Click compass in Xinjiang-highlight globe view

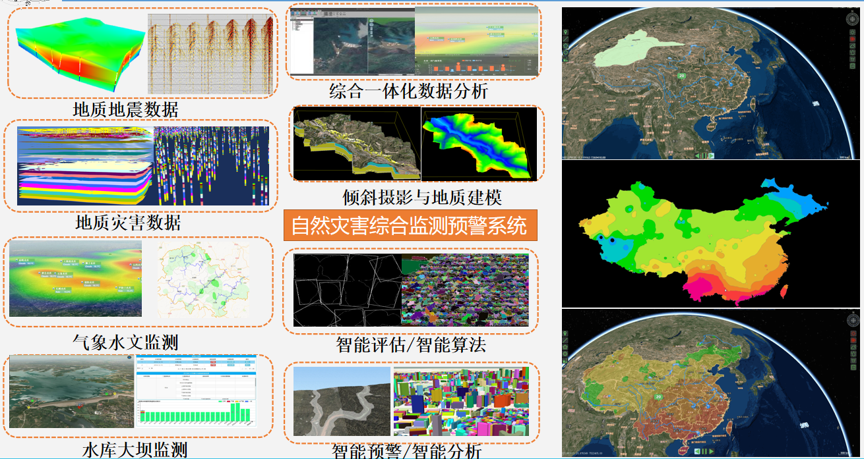(x=852, y=18)
